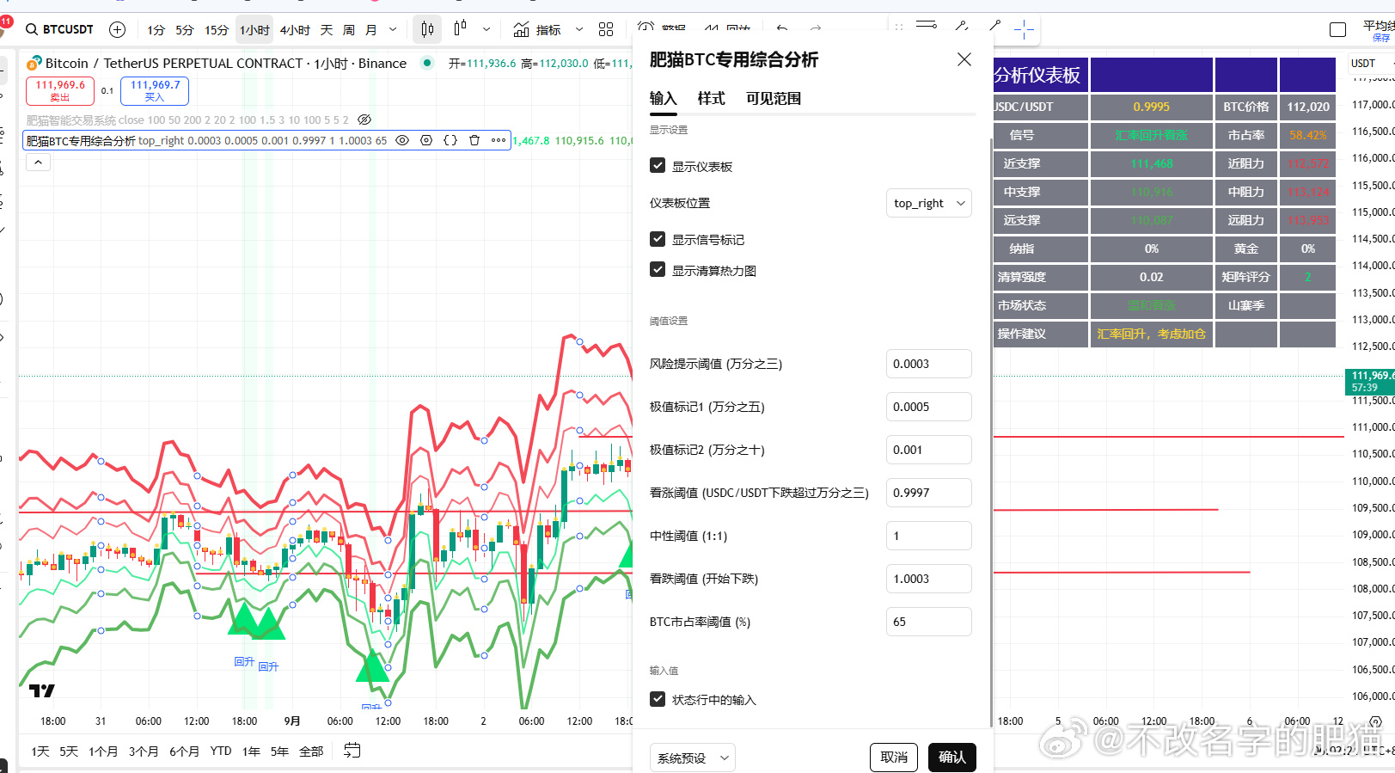The image size is (1395, 773).
Task: Open the indicators (指标) menu
Action: [x=537, y=30]
